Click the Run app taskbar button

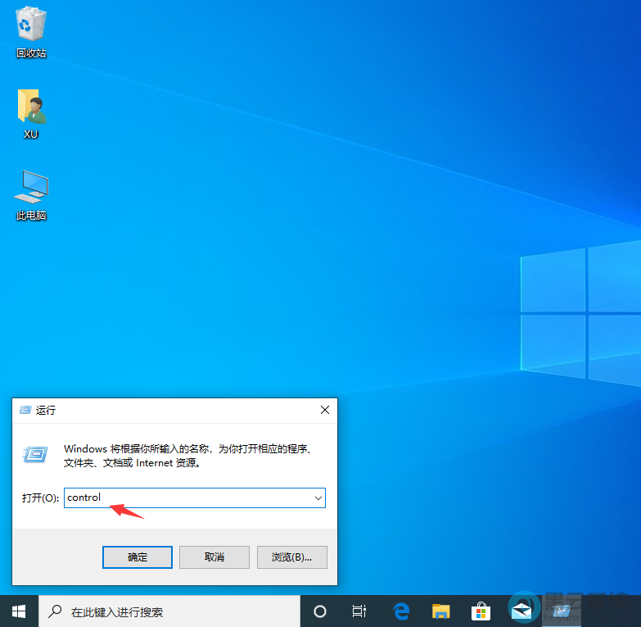(561, 611)
